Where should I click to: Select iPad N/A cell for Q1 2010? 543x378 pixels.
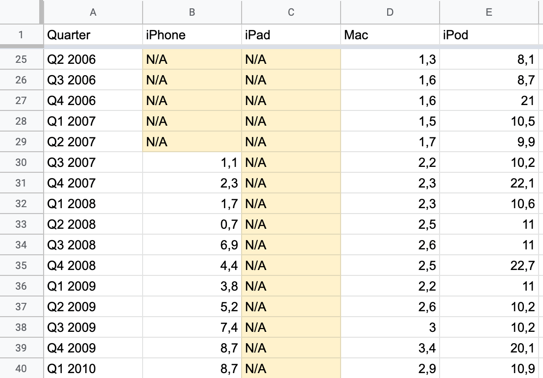click(x=291, y=369)
